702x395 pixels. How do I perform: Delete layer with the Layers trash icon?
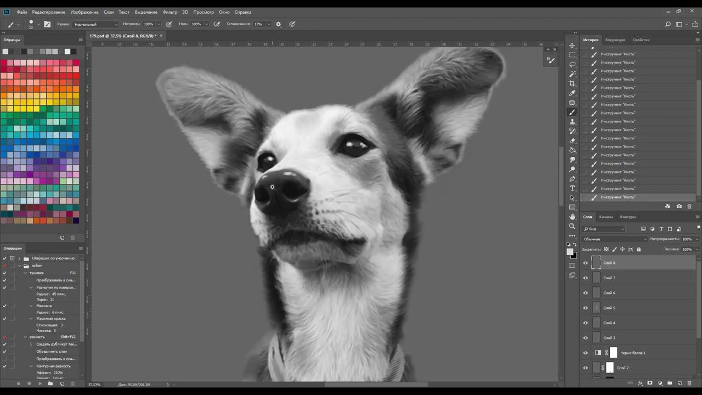tap(689, 383)
